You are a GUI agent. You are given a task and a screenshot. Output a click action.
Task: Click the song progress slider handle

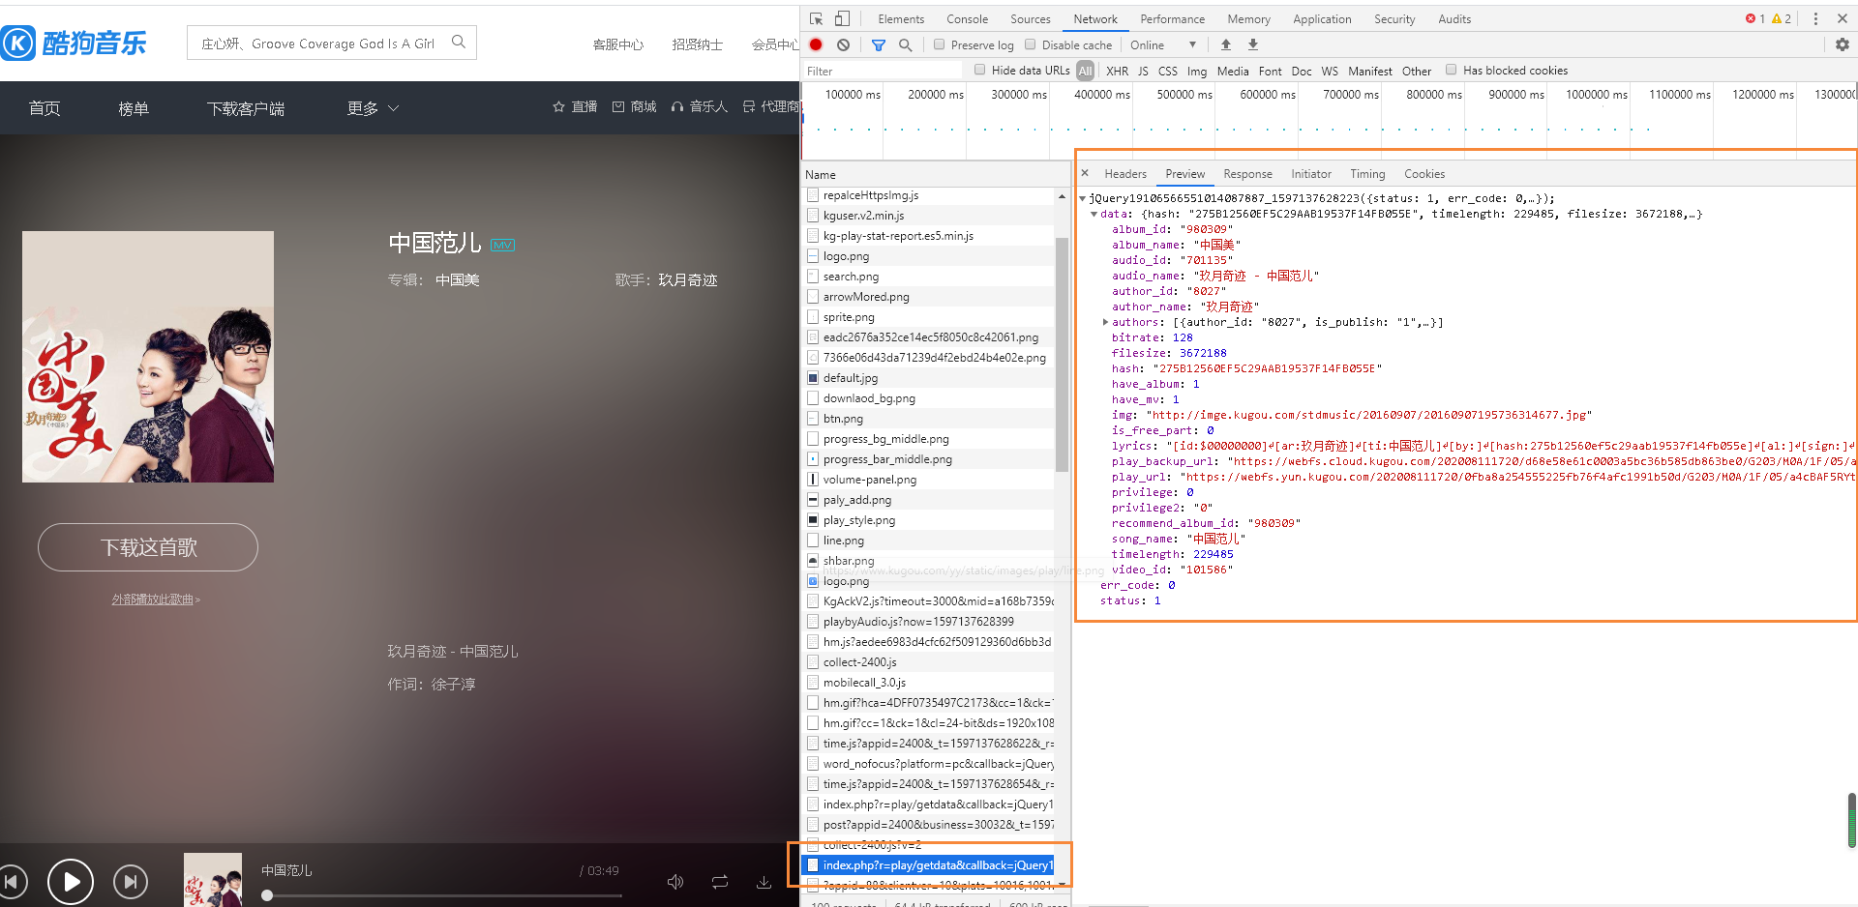267,895
